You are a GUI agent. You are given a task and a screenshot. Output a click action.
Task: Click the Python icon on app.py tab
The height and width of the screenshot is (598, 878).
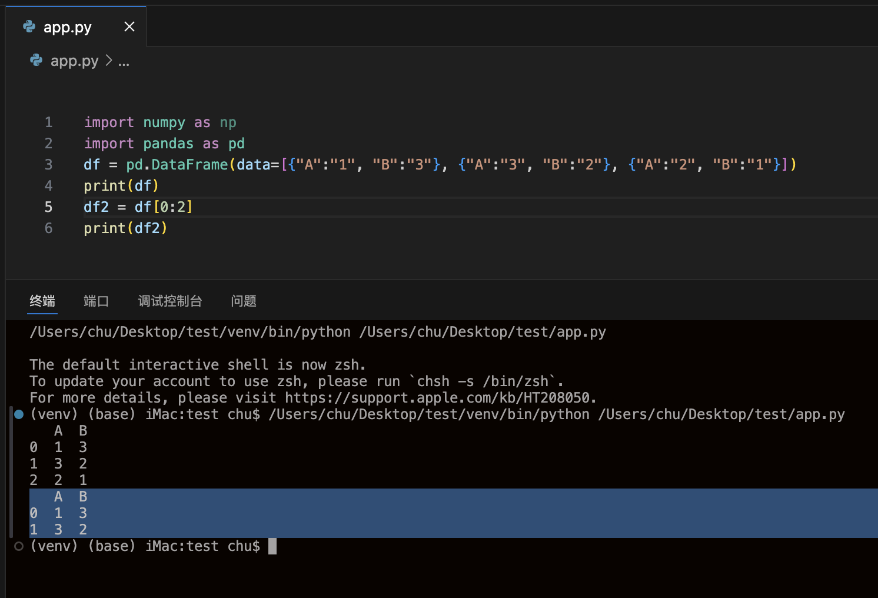[x=29, y=26]
